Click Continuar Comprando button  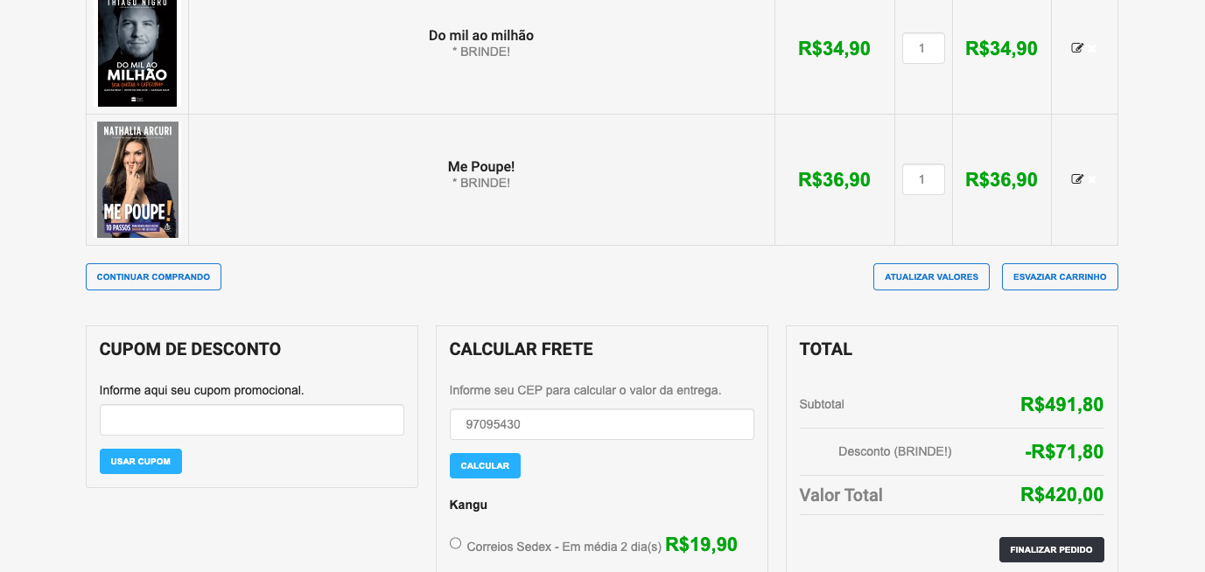[153, 276]
